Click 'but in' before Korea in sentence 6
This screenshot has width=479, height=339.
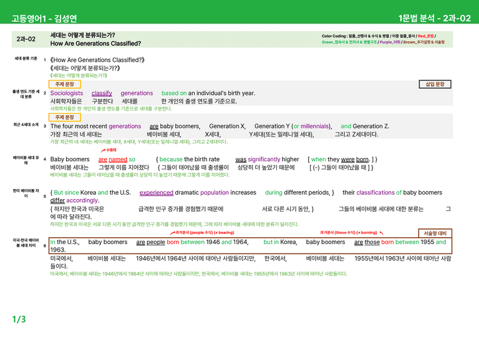click(x=271, y=242)
